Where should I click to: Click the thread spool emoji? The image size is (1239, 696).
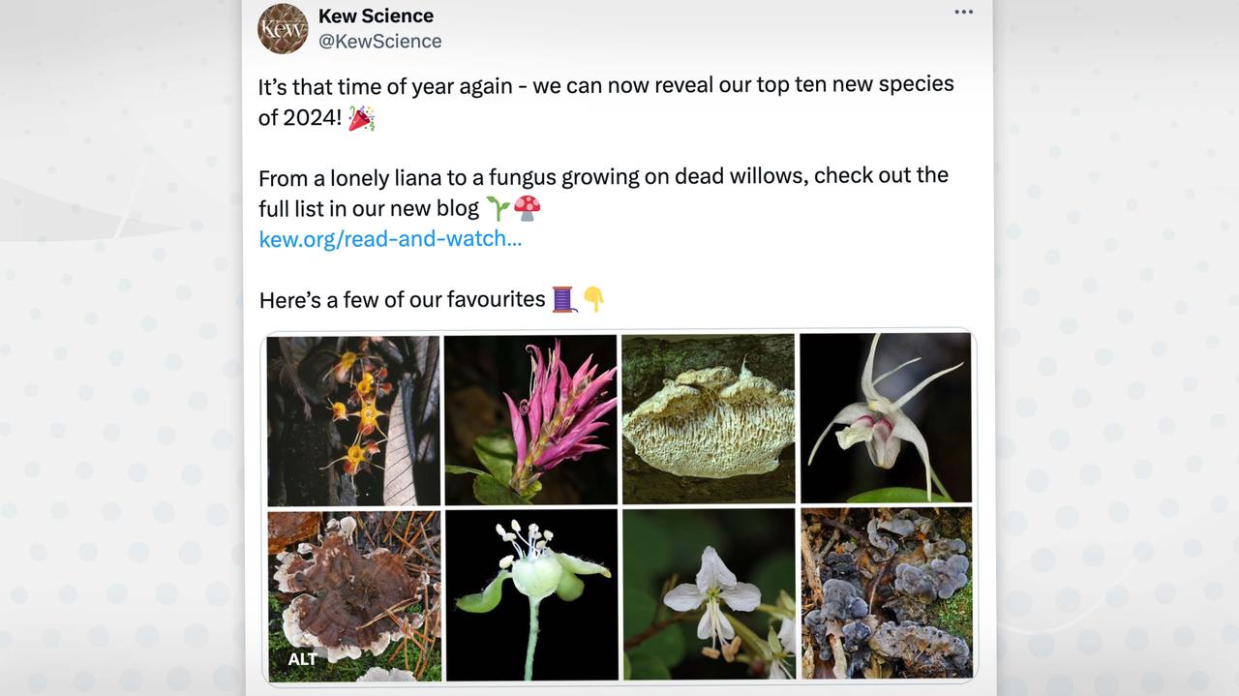click(563, 299)
